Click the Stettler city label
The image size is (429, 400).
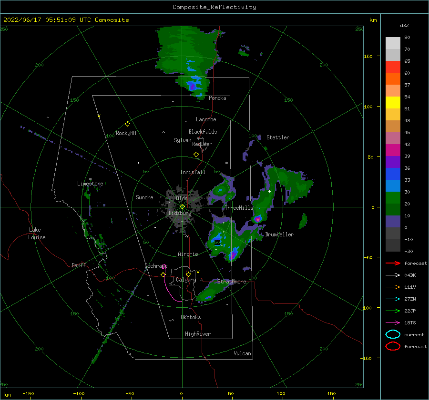pyautogui.click(x=278, y=137)
